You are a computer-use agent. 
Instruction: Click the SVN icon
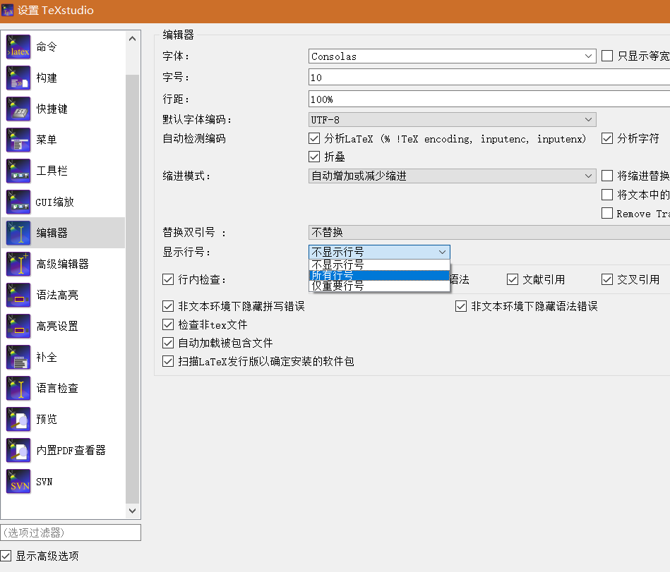[18, 481]
